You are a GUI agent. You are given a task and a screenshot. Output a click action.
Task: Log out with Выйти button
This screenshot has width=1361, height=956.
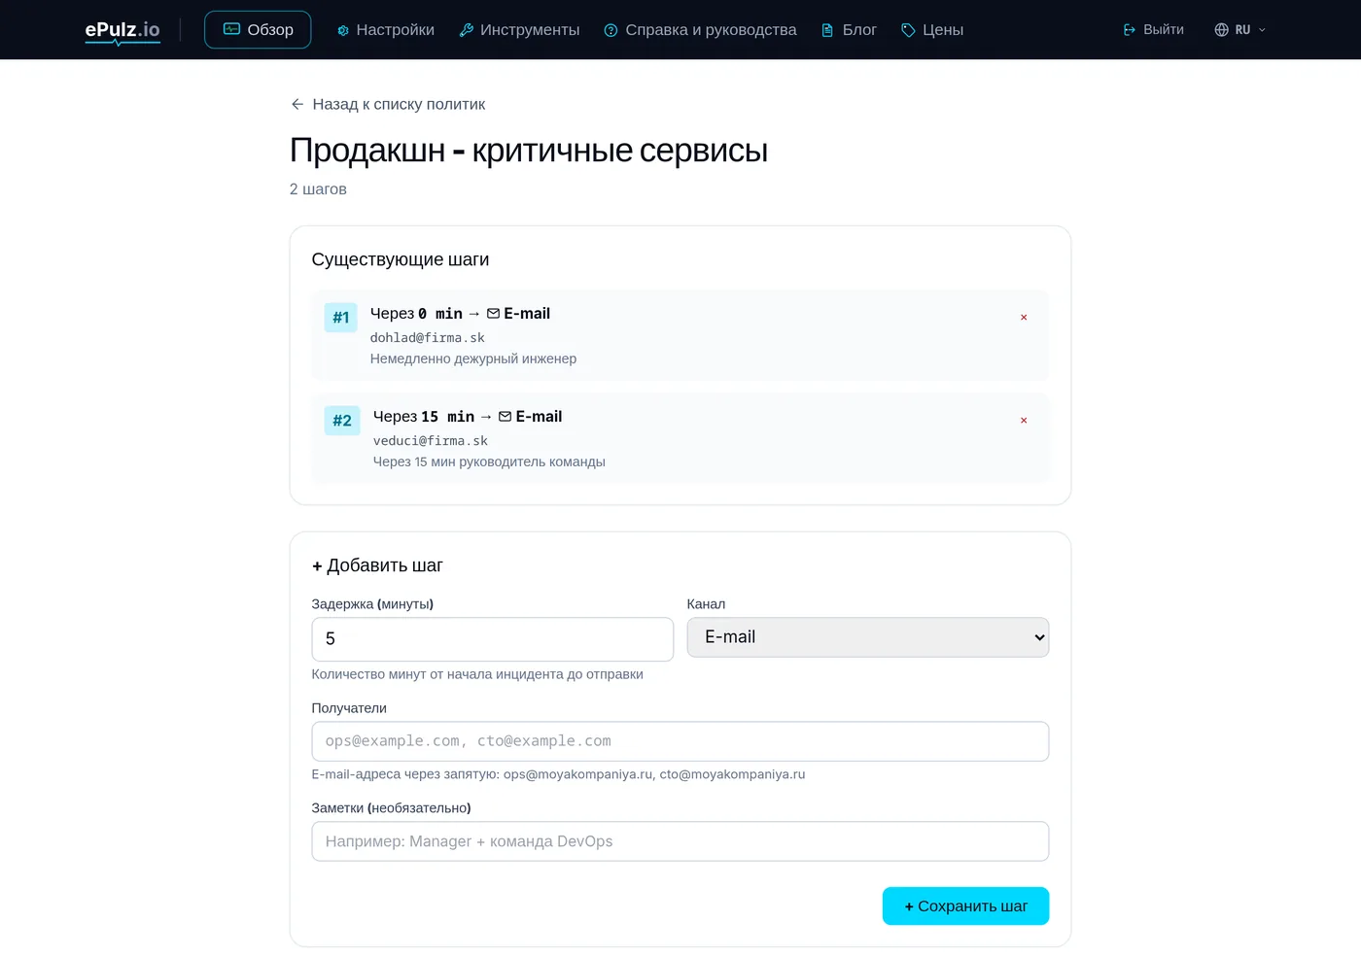[1153, 30]
